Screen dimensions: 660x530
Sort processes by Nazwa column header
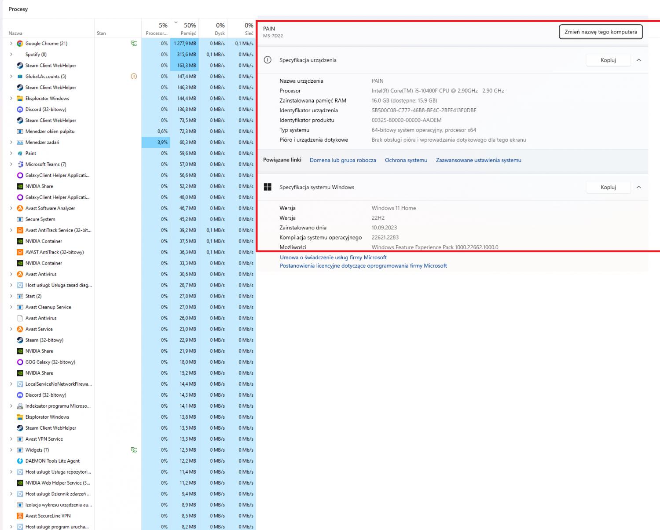click(15, 33)
